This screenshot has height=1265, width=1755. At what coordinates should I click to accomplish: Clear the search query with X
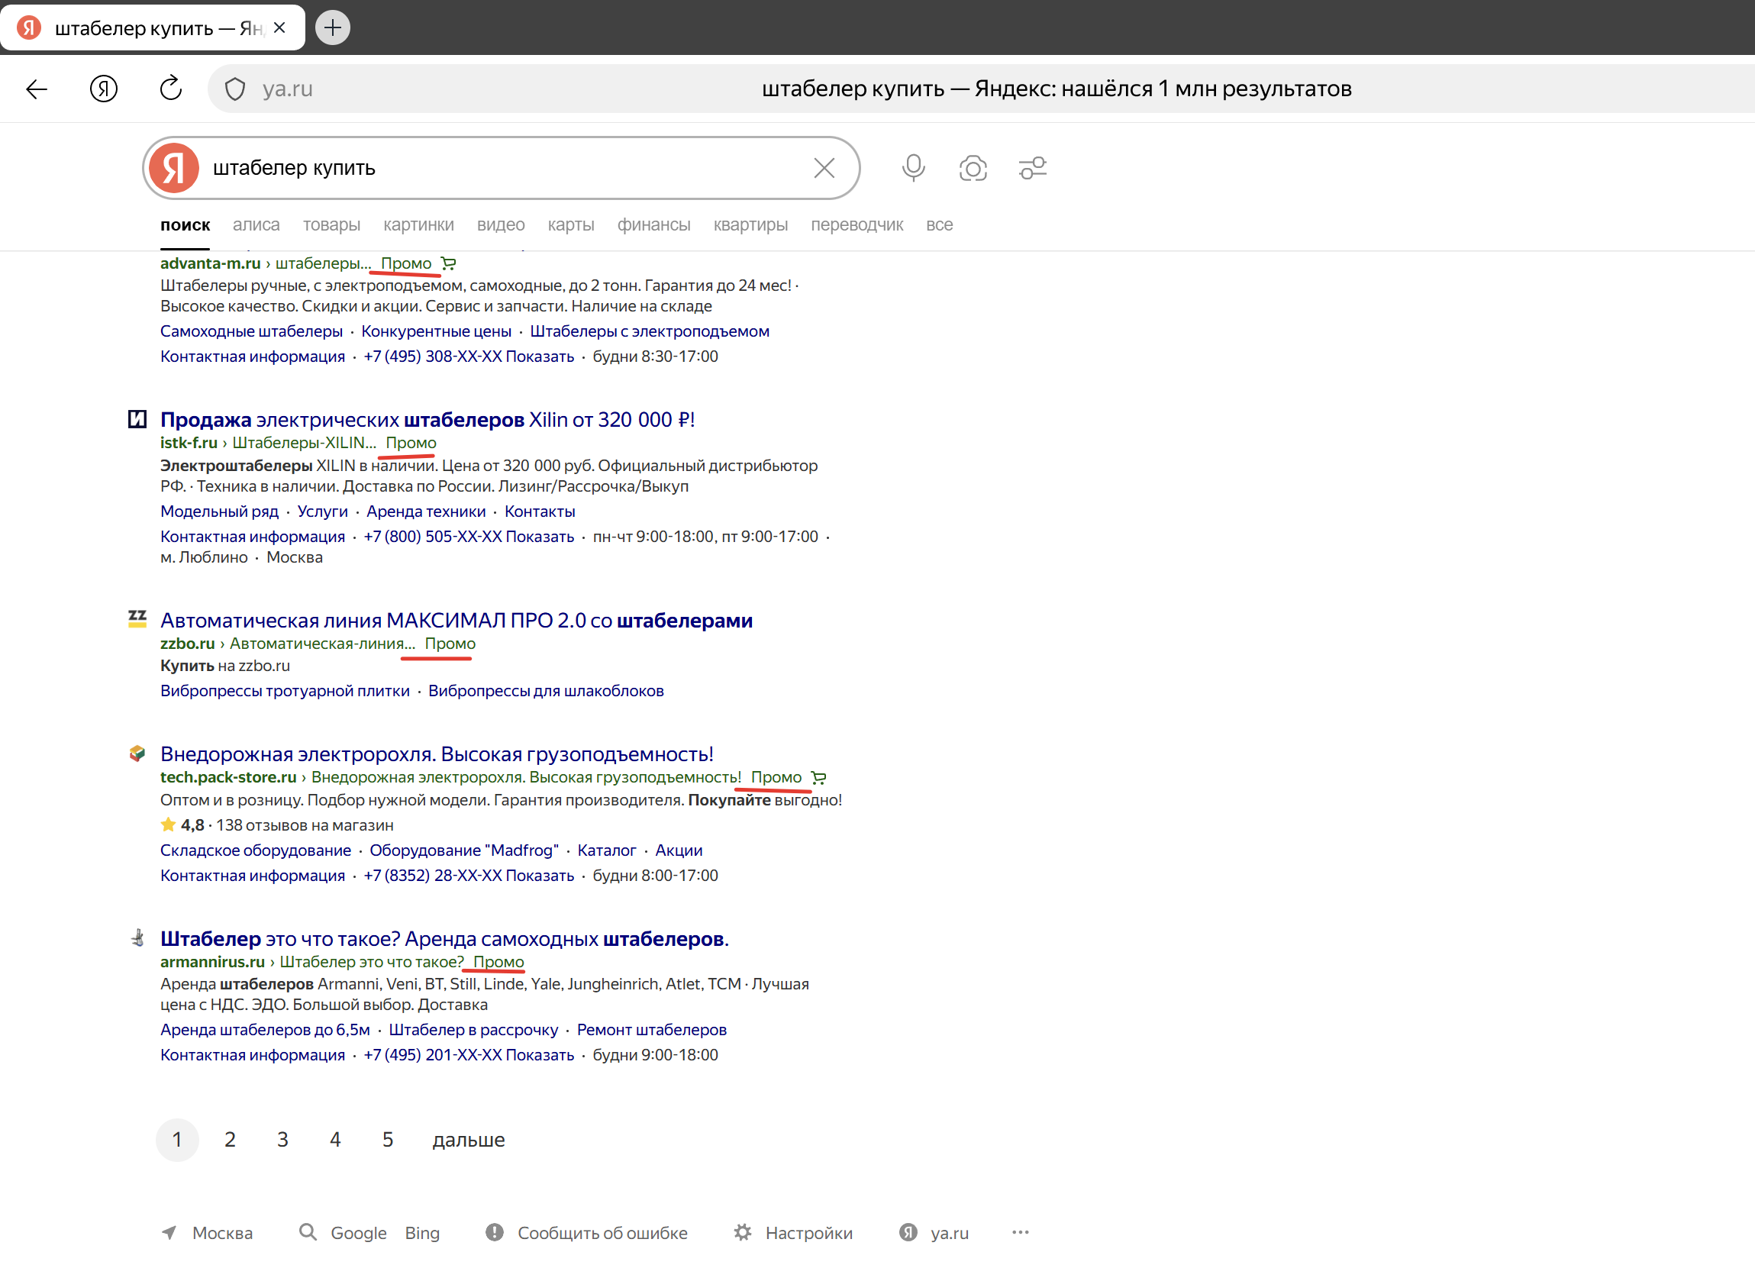click(x=824, y=168)
